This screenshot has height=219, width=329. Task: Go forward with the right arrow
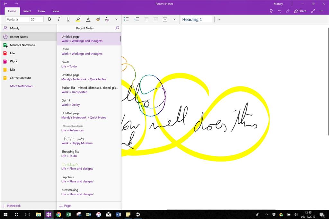coord(16,4)
